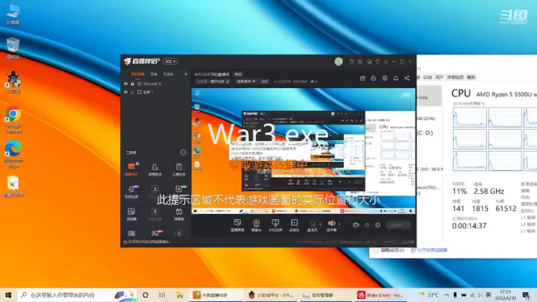Screen dimensions: 537x302
Task: Open the PK tool with the red badge
Action: pos(156,234)
